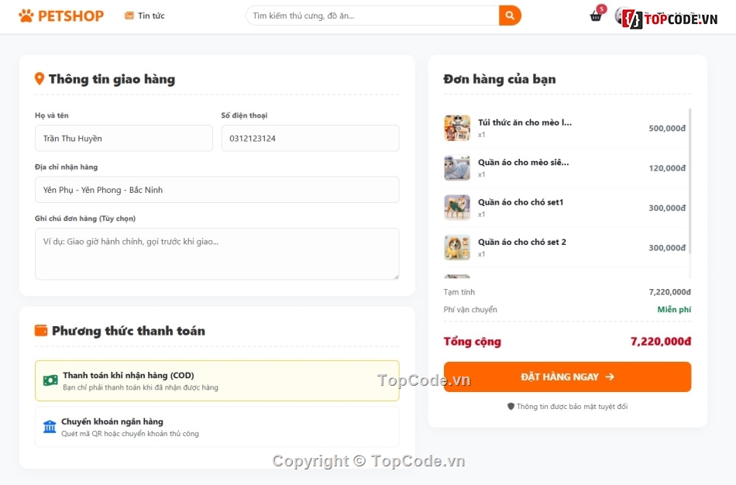This screenshot has height=485, width=736.
Task: Click the orange search magnifier button
Action: pyautogui.click(x=509, y=15)
